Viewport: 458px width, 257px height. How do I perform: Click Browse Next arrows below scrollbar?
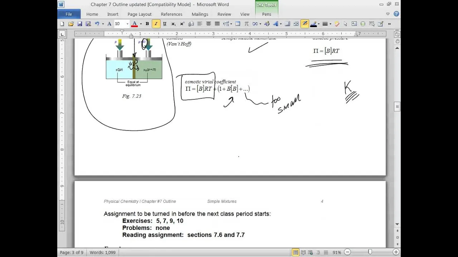[x=397, y=243]
